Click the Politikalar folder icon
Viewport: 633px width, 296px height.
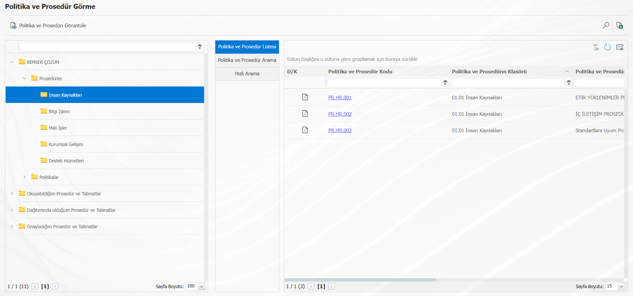[35, 177]
